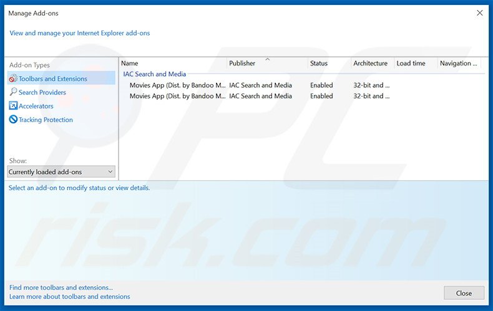Collapse the IAC Search and Media group
The width and height of the screenshot is (493, 311).
click(x=154, y=74)
